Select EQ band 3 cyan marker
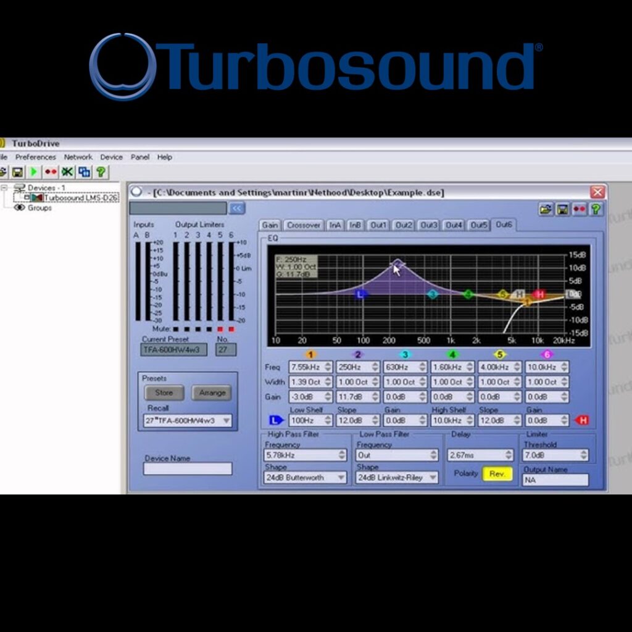This screenshot has width=632, height=632. [x=405, y=354]
